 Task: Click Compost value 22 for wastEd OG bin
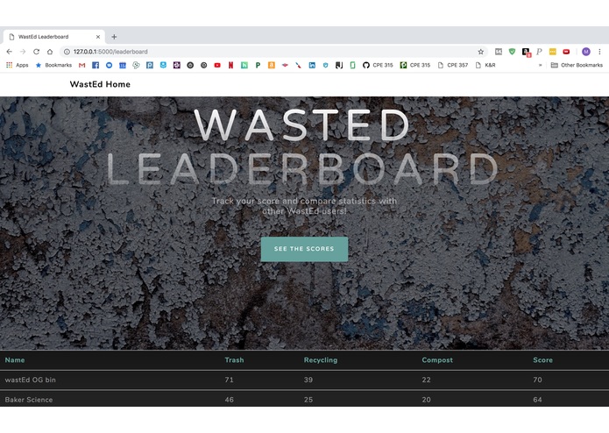tap(426, 380)
